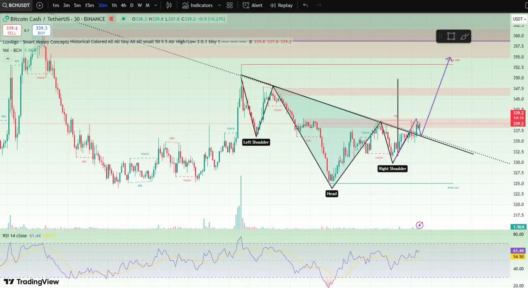Screen dimensions: 528x288
Task: Click the green market status dot
Action: (123, 19)
